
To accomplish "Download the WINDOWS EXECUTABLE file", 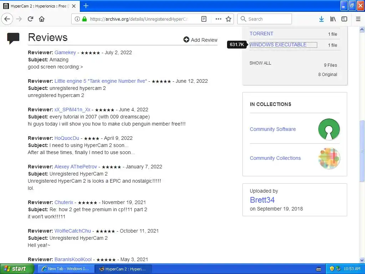I will 278,45.
